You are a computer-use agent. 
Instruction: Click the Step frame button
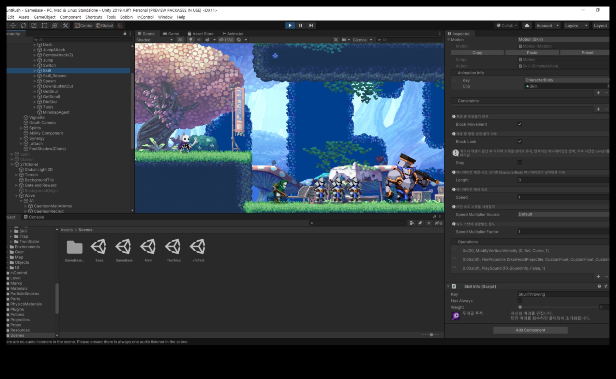pyautogui.click(x=311, y=25)
